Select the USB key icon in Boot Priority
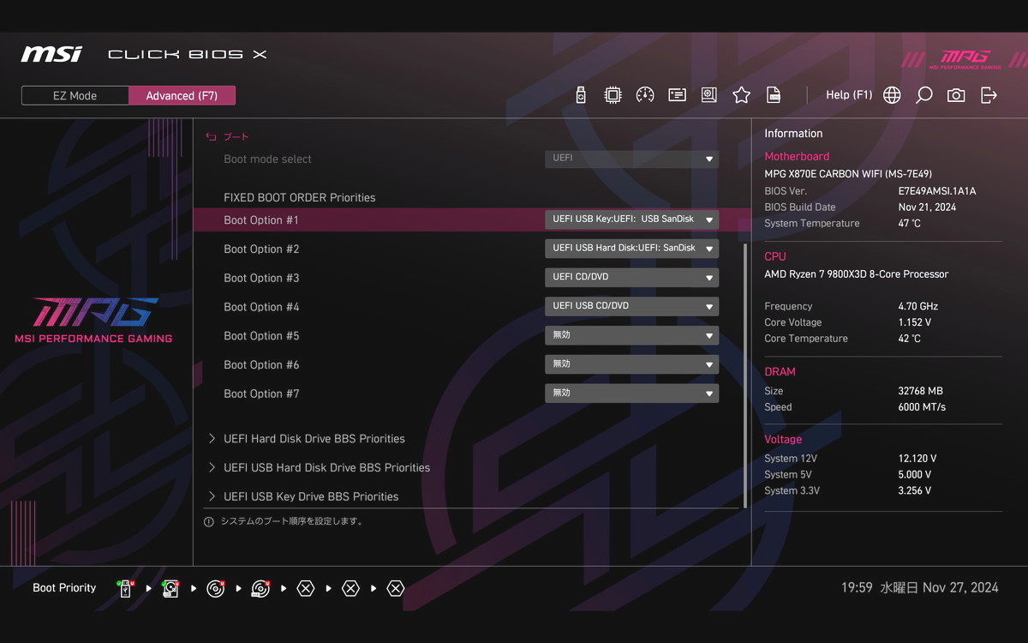The height and width of the screenshot is (643, 1028). 126,588
